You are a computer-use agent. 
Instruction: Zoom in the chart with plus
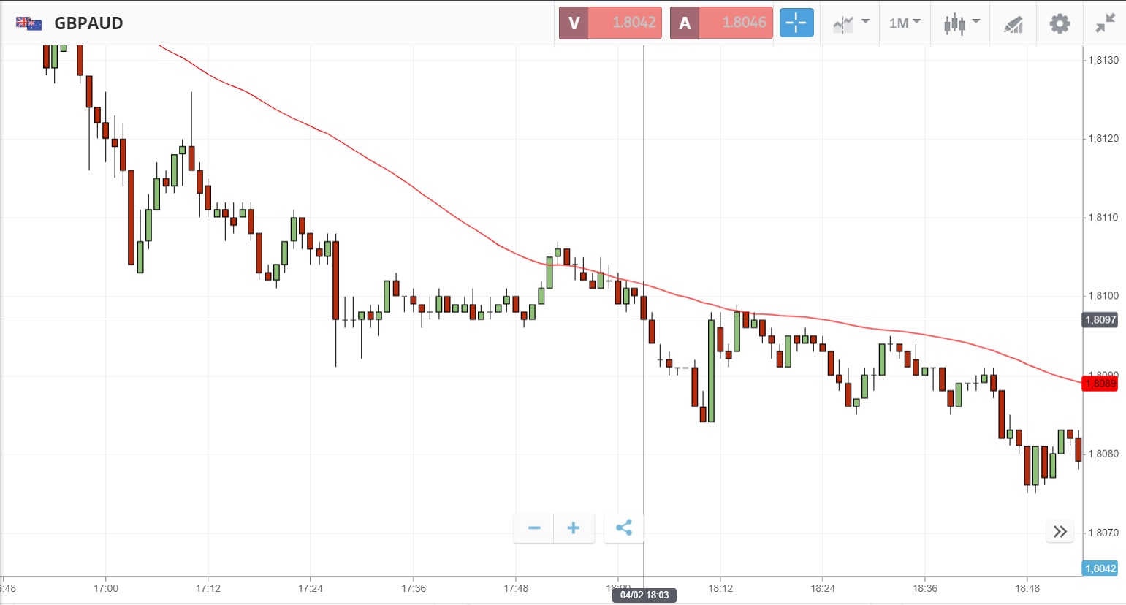(x=574, y=528)
